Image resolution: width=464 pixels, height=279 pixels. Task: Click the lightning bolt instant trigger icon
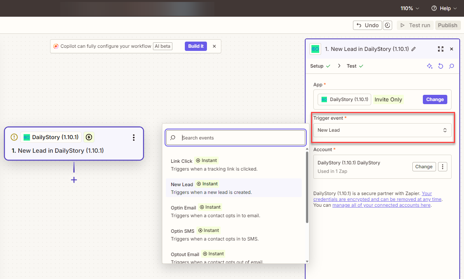click(89, 137)
